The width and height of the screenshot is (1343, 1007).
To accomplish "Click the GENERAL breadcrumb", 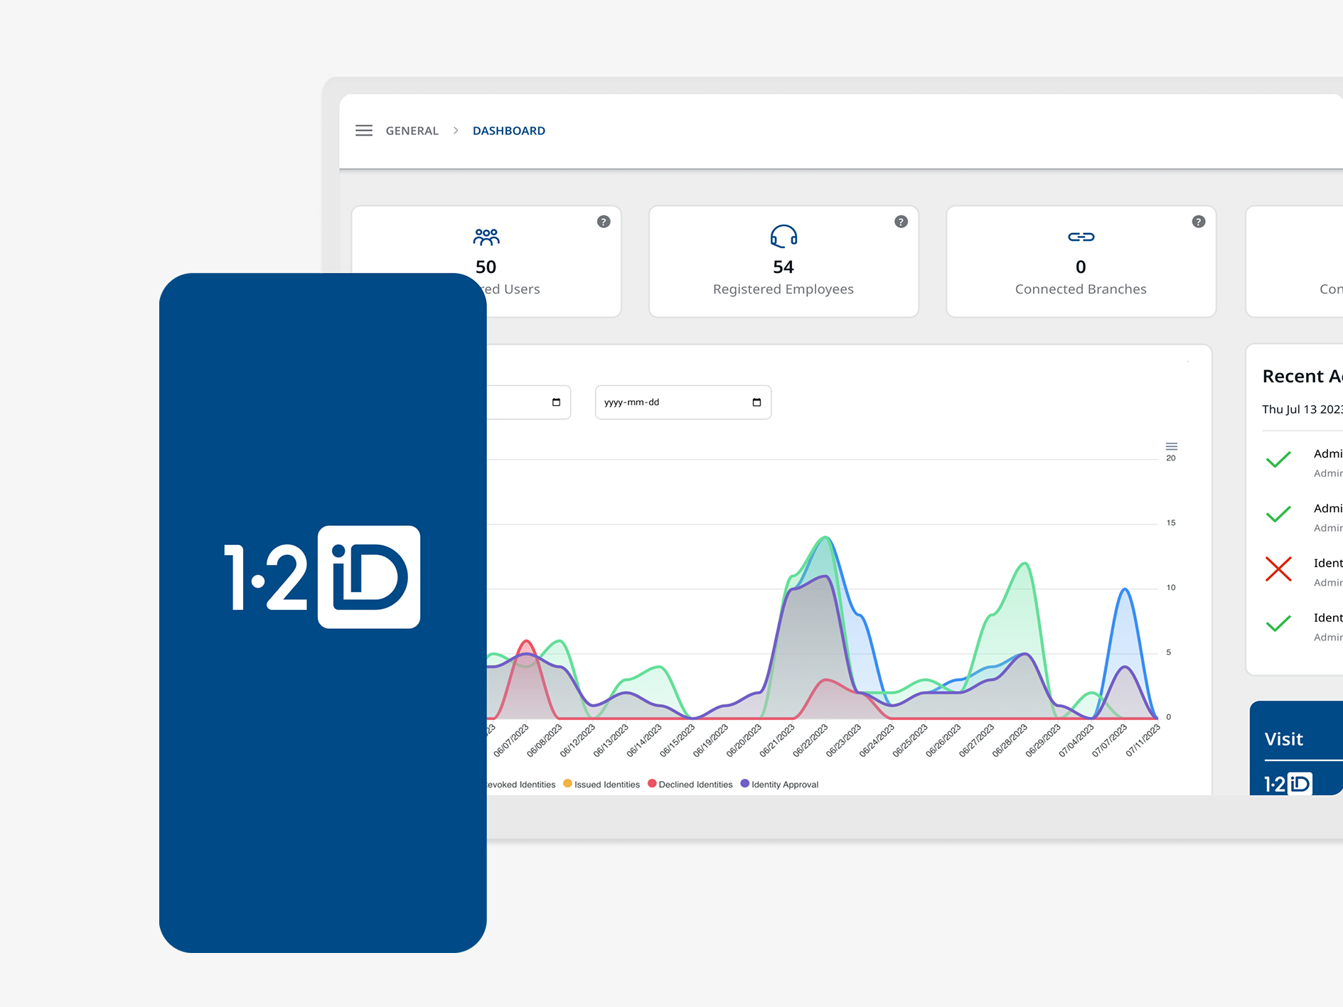I will 412,131.
